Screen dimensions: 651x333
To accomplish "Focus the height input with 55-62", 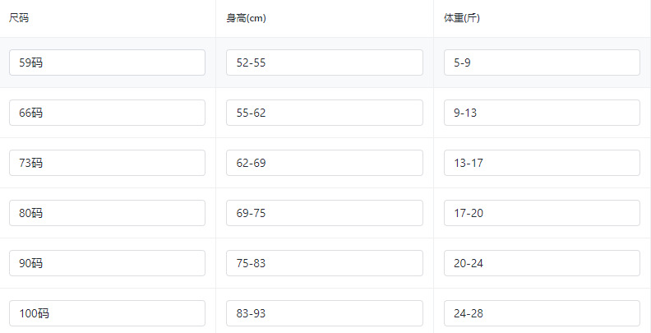I will [x=325, y=113].
